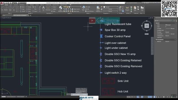The image size is (178, 100).
Task: Click the Color property swatch
Action: 166,25
